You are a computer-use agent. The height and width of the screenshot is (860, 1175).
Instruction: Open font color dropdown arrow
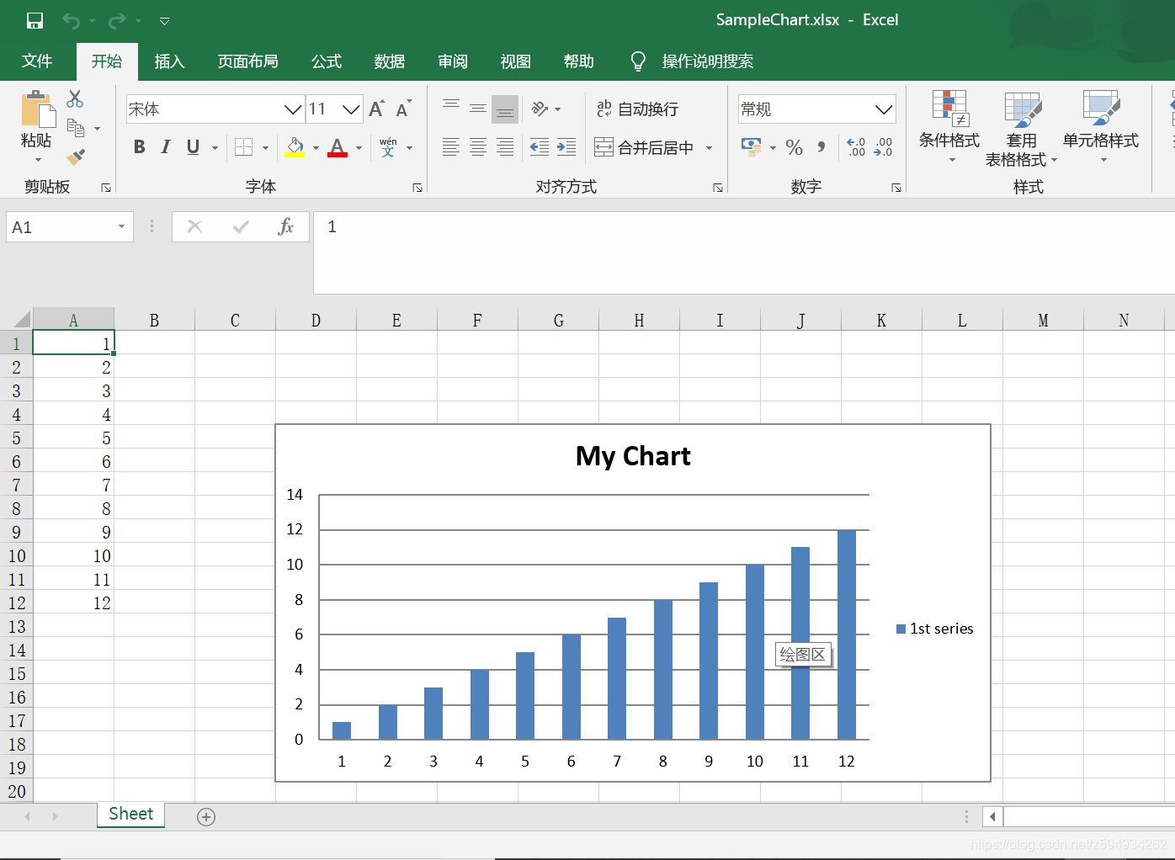(x=359, y=148)
